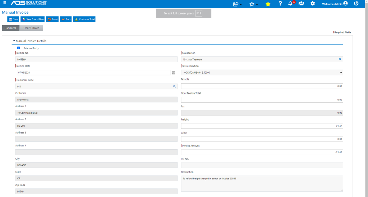Click the Labor amount field
The height and width of the screenshot is (197, 368).
(262, 139)
